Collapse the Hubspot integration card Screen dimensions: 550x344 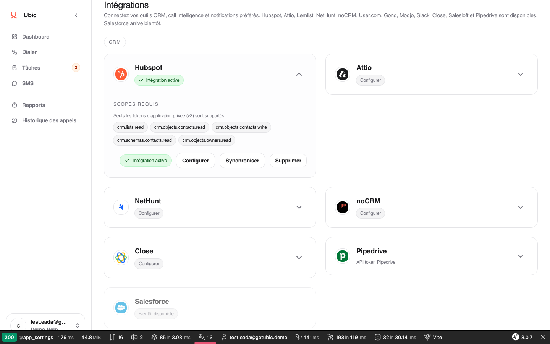[299, 74]
